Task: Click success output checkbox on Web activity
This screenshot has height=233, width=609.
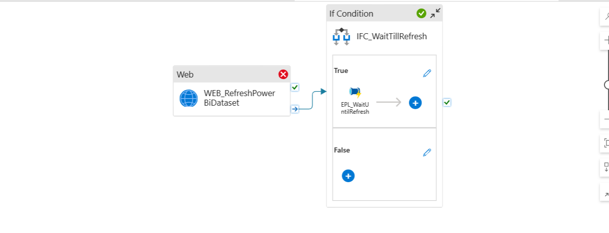Action: pos(295,88)
